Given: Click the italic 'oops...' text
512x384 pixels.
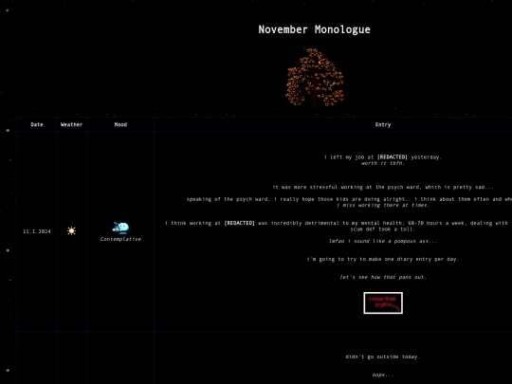Looking at the screenshot, I should tap(383, 375).
